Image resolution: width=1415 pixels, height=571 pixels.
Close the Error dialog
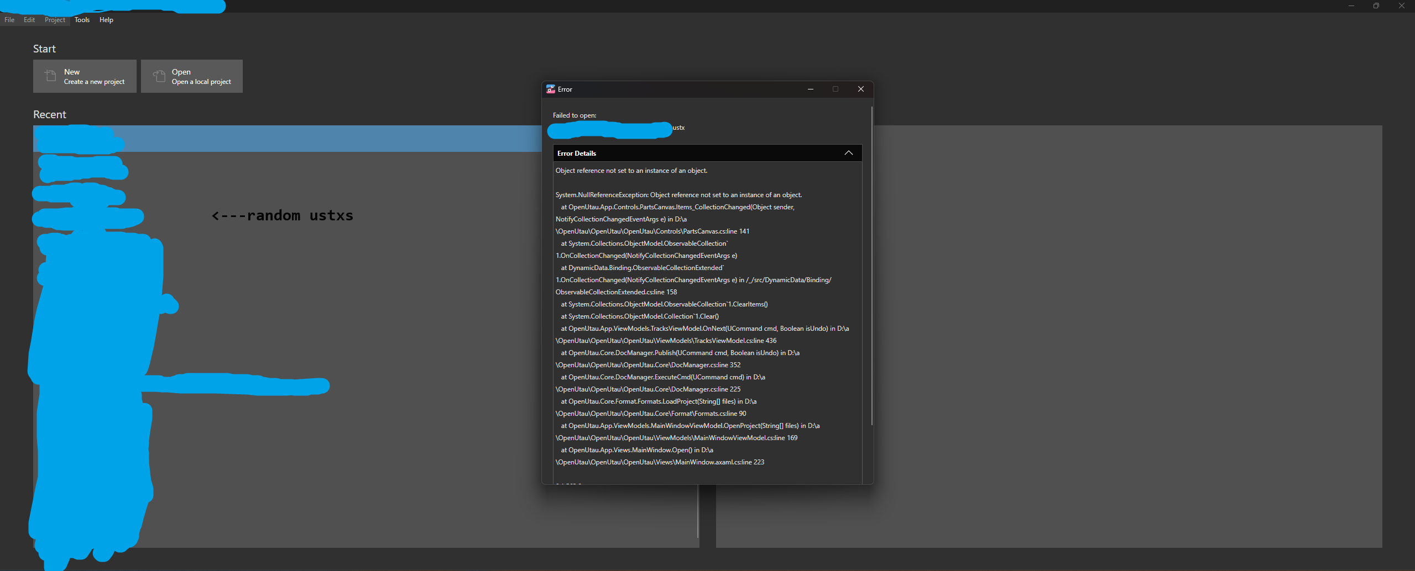(x=861, y=89)
